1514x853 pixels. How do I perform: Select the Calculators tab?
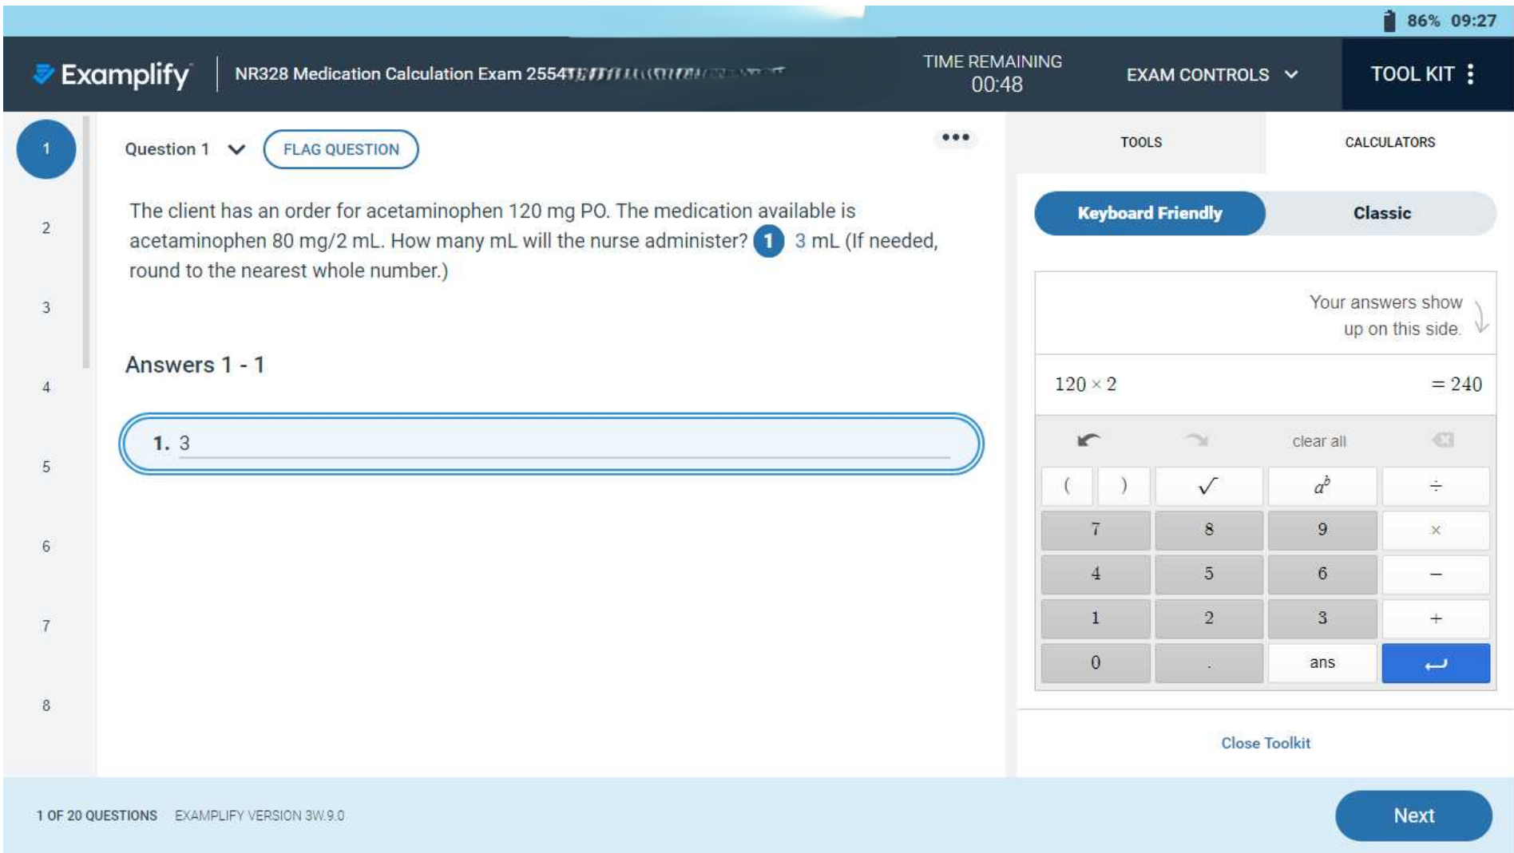pyautogui.click(x=1389, y=142)
